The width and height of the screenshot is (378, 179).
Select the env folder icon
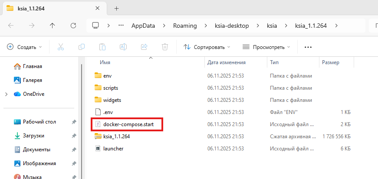(x=98, y=76)
